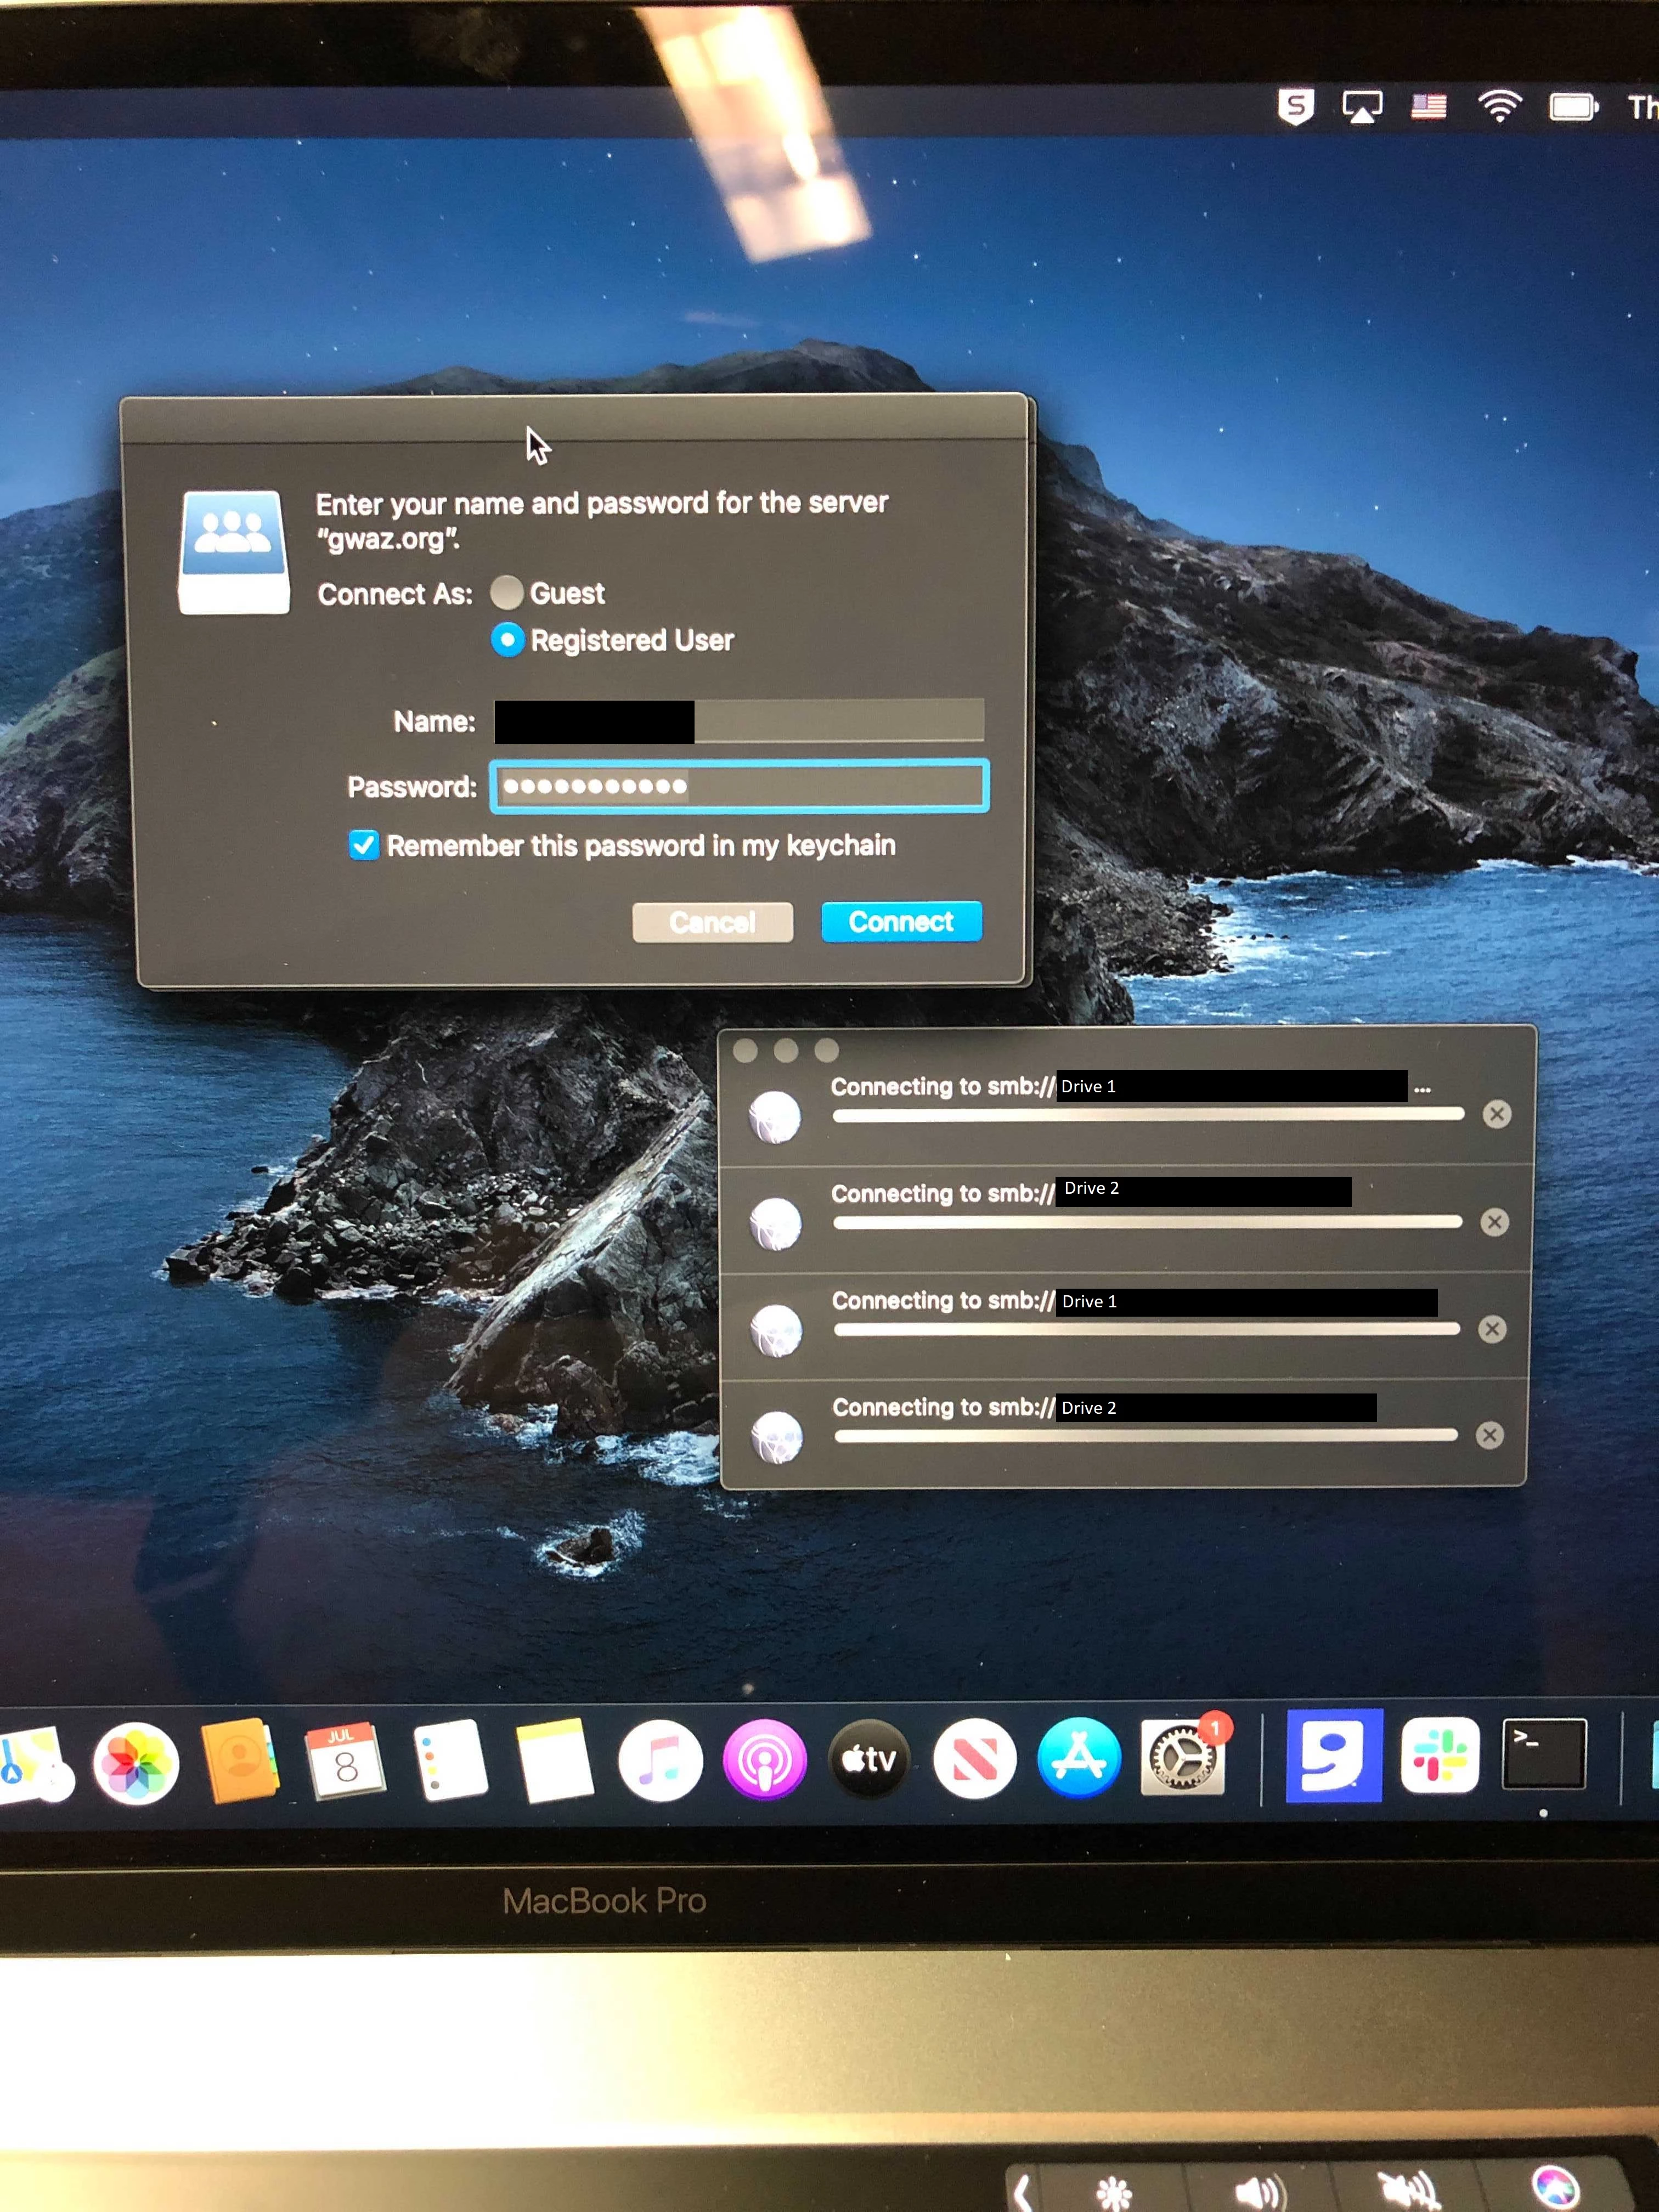Click the Connect button
Viewport: 1659px width, 2212px height.
pos(901,922)
